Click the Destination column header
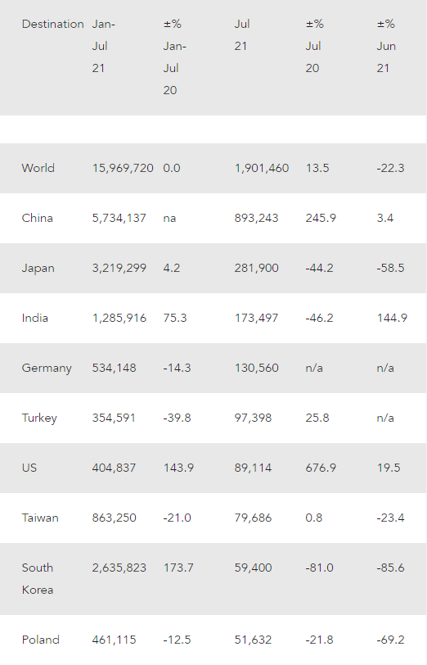 pyautogui.click(x=52, y=25)
